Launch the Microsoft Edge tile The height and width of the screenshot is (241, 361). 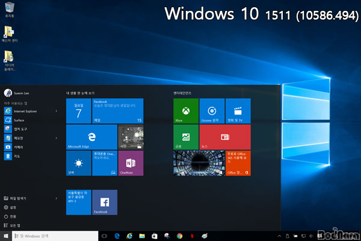[91, 137]
